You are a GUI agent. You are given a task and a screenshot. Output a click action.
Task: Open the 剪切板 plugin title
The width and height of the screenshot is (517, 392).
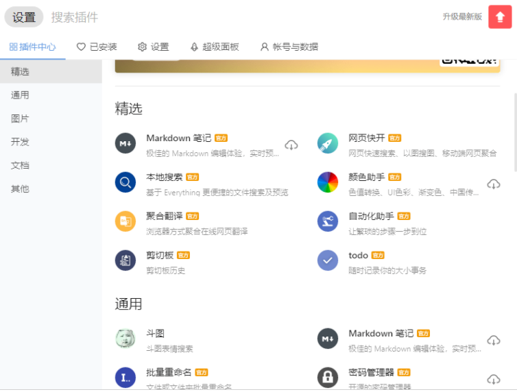(x=160, y=256)
